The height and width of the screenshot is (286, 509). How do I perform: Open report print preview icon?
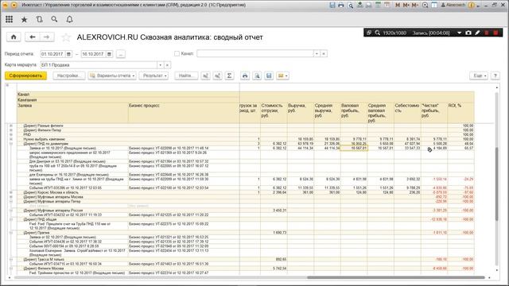(257, 76)
